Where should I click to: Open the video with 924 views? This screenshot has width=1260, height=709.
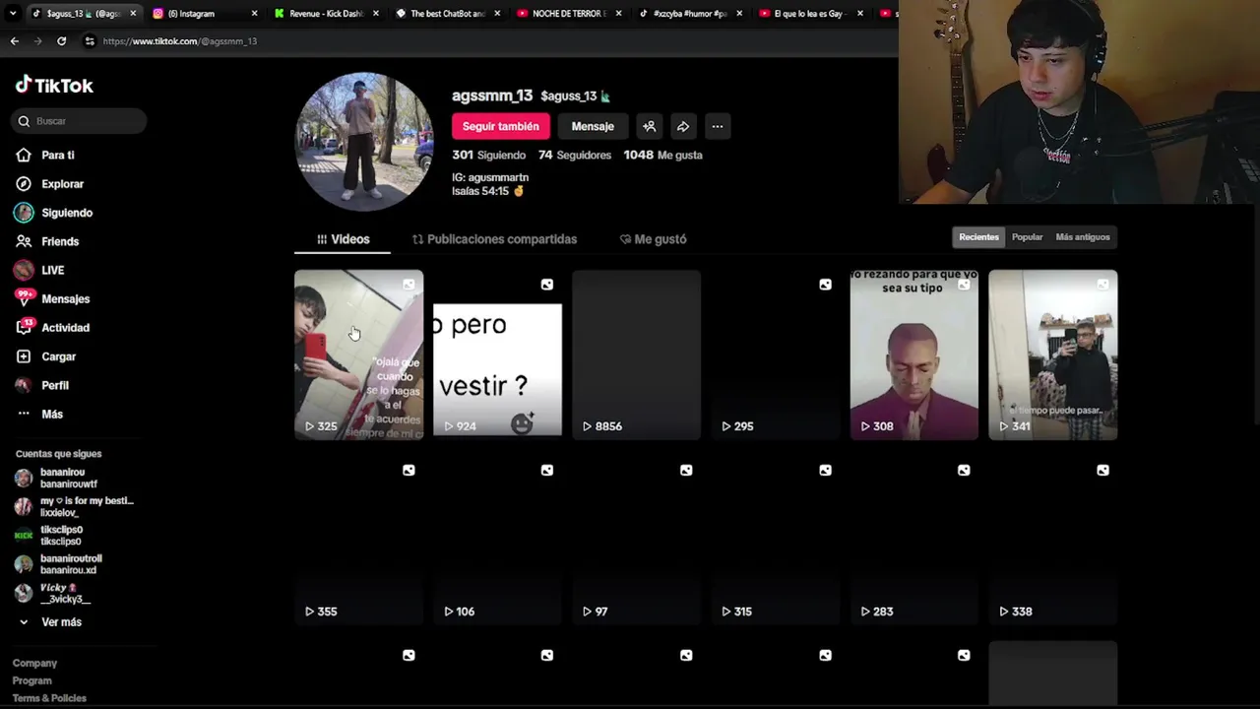click(497, 354)
